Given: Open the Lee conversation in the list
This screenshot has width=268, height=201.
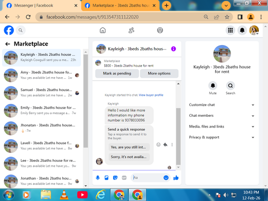Looking at the screenshot, I should coord(41,163).
